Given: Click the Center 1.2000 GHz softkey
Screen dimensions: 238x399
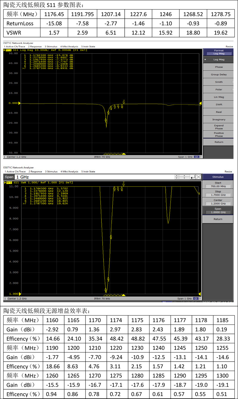Looking at the screenshot, I should click(218, 202).
